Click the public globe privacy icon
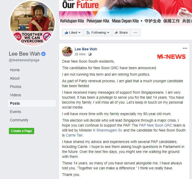 [90, 54]
